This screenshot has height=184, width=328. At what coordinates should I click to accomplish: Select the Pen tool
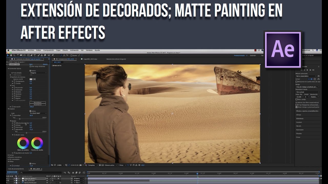pyautogui.click(x=32, y=55)
